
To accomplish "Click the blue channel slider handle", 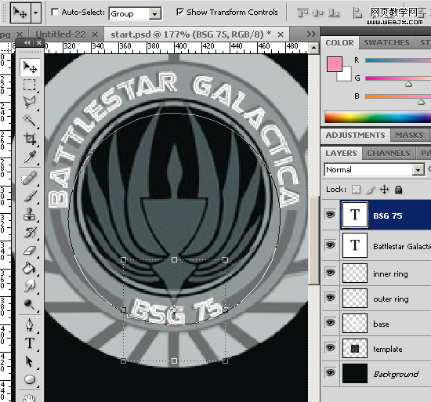I will pos(421,102).
